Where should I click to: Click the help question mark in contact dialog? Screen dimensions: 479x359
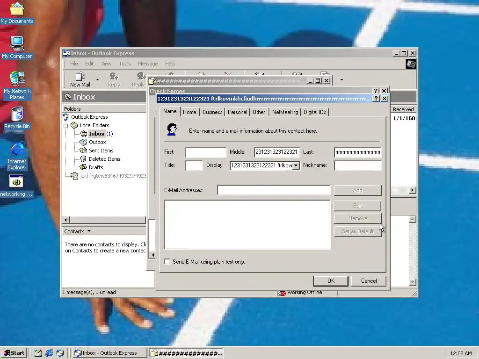point(376,98)
